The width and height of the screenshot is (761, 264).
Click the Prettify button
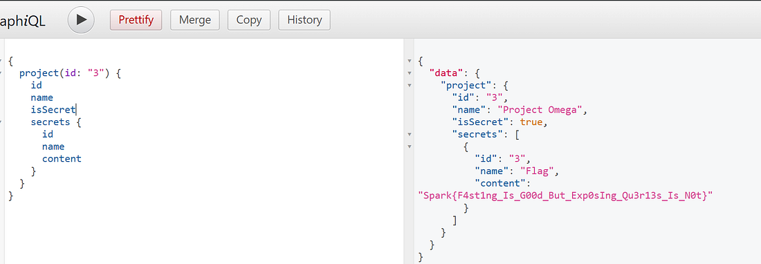[136, 20]
